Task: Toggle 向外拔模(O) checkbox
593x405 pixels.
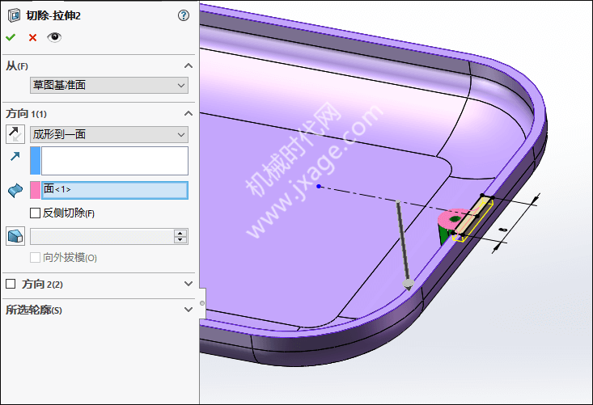Action: 35,258
